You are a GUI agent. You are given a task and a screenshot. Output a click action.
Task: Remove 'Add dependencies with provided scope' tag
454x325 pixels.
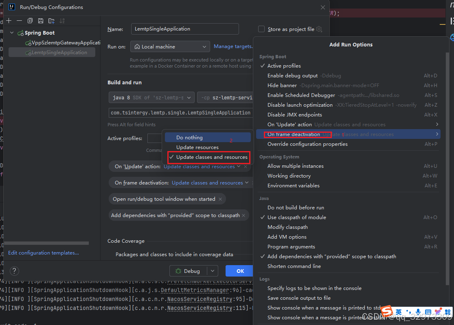[x=243, y=215]
